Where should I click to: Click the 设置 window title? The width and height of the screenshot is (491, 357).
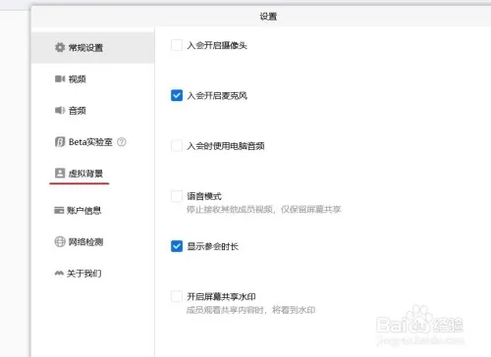click(x=268, y=17)
